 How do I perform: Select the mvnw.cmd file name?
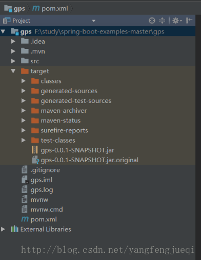click(x=47, y=210)
